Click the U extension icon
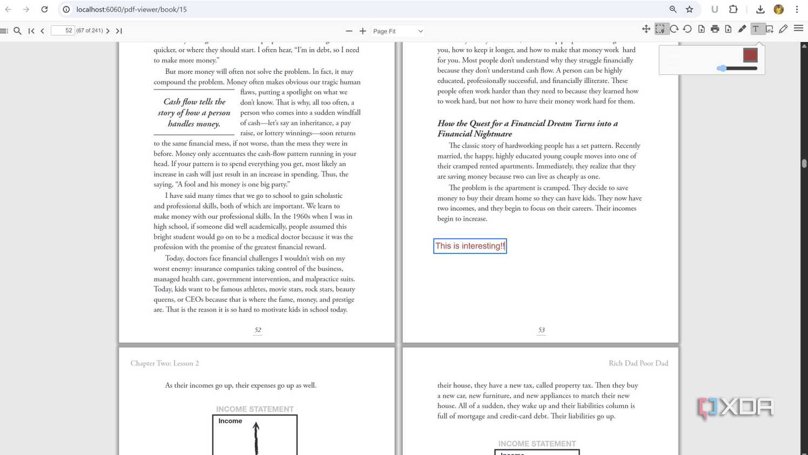 715,9
